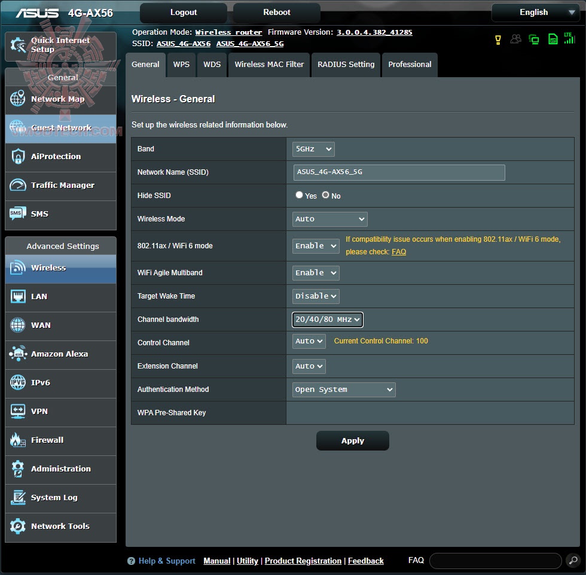Open firmware version 3.0.0.4.382_41285 link
The image size is (586, 575).
(x=374, y=32)
